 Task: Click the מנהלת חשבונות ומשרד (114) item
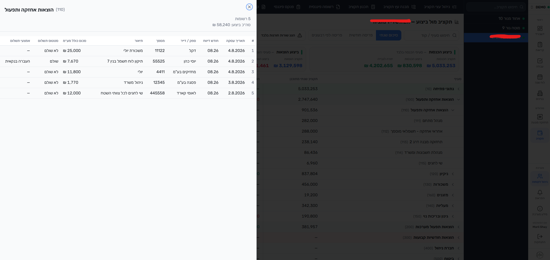[x=419, y=153]
